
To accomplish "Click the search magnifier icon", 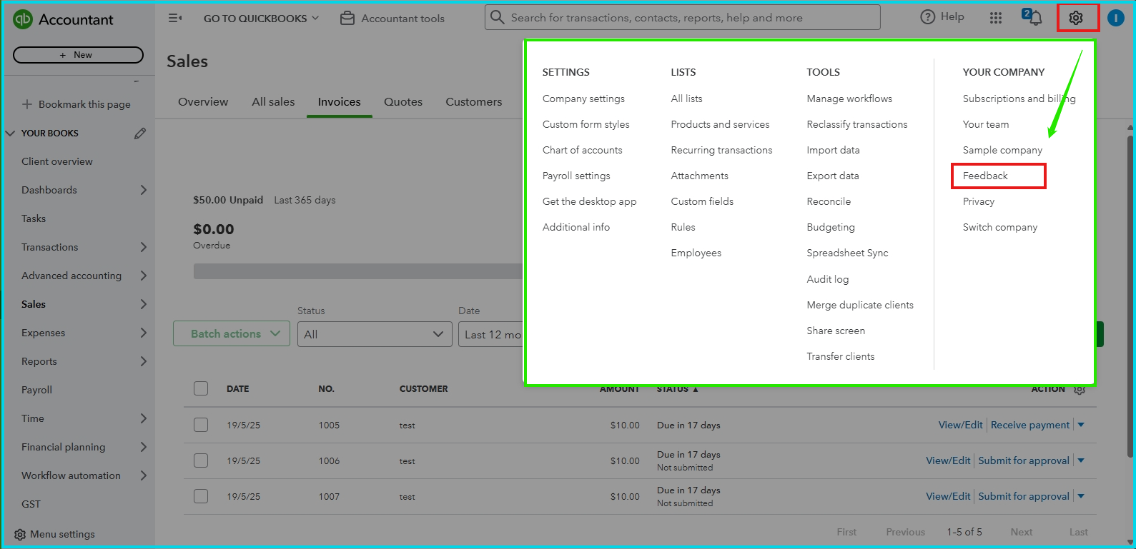I will tap(498, 17).
